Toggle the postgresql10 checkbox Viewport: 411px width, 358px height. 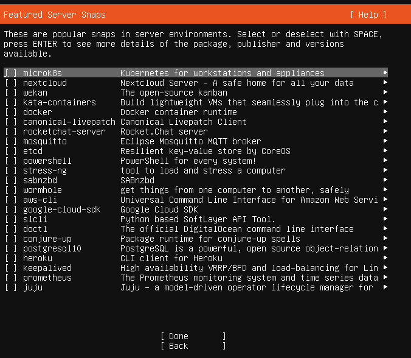pyautogui.click(x=11, y=248)
